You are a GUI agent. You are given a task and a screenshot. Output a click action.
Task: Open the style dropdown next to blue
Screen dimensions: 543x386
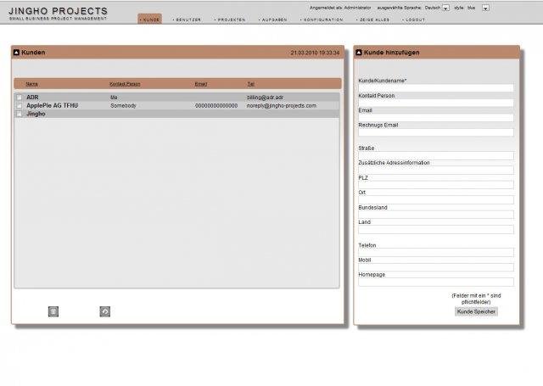click(x=486, y=8)
